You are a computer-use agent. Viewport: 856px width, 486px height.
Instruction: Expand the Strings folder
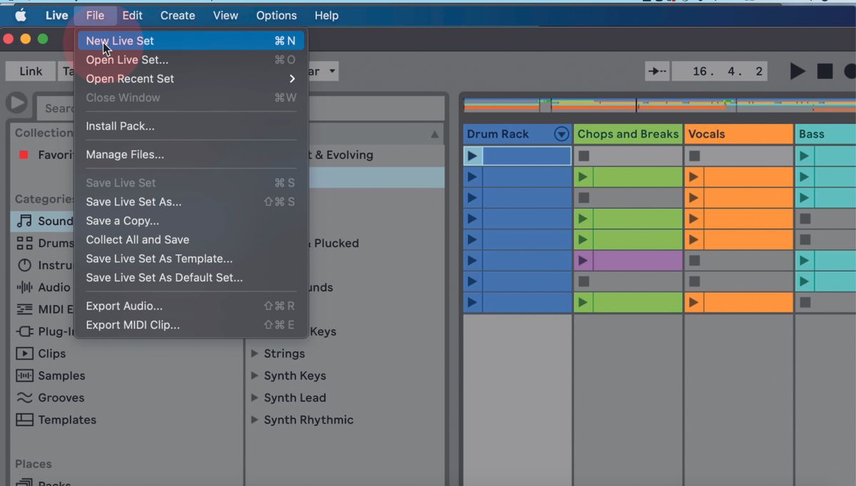pyautogui.click(x=255, y=353)
